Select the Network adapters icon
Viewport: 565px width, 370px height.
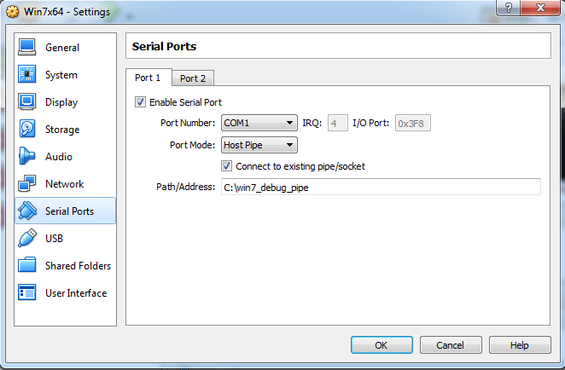coord(27,184)
